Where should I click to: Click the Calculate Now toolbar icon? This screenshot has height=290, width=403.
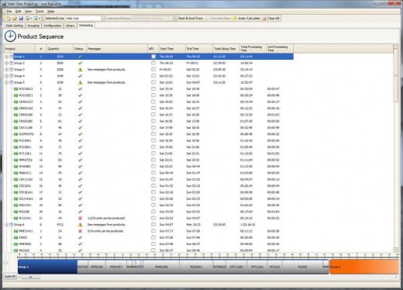(x=207, y=19)
